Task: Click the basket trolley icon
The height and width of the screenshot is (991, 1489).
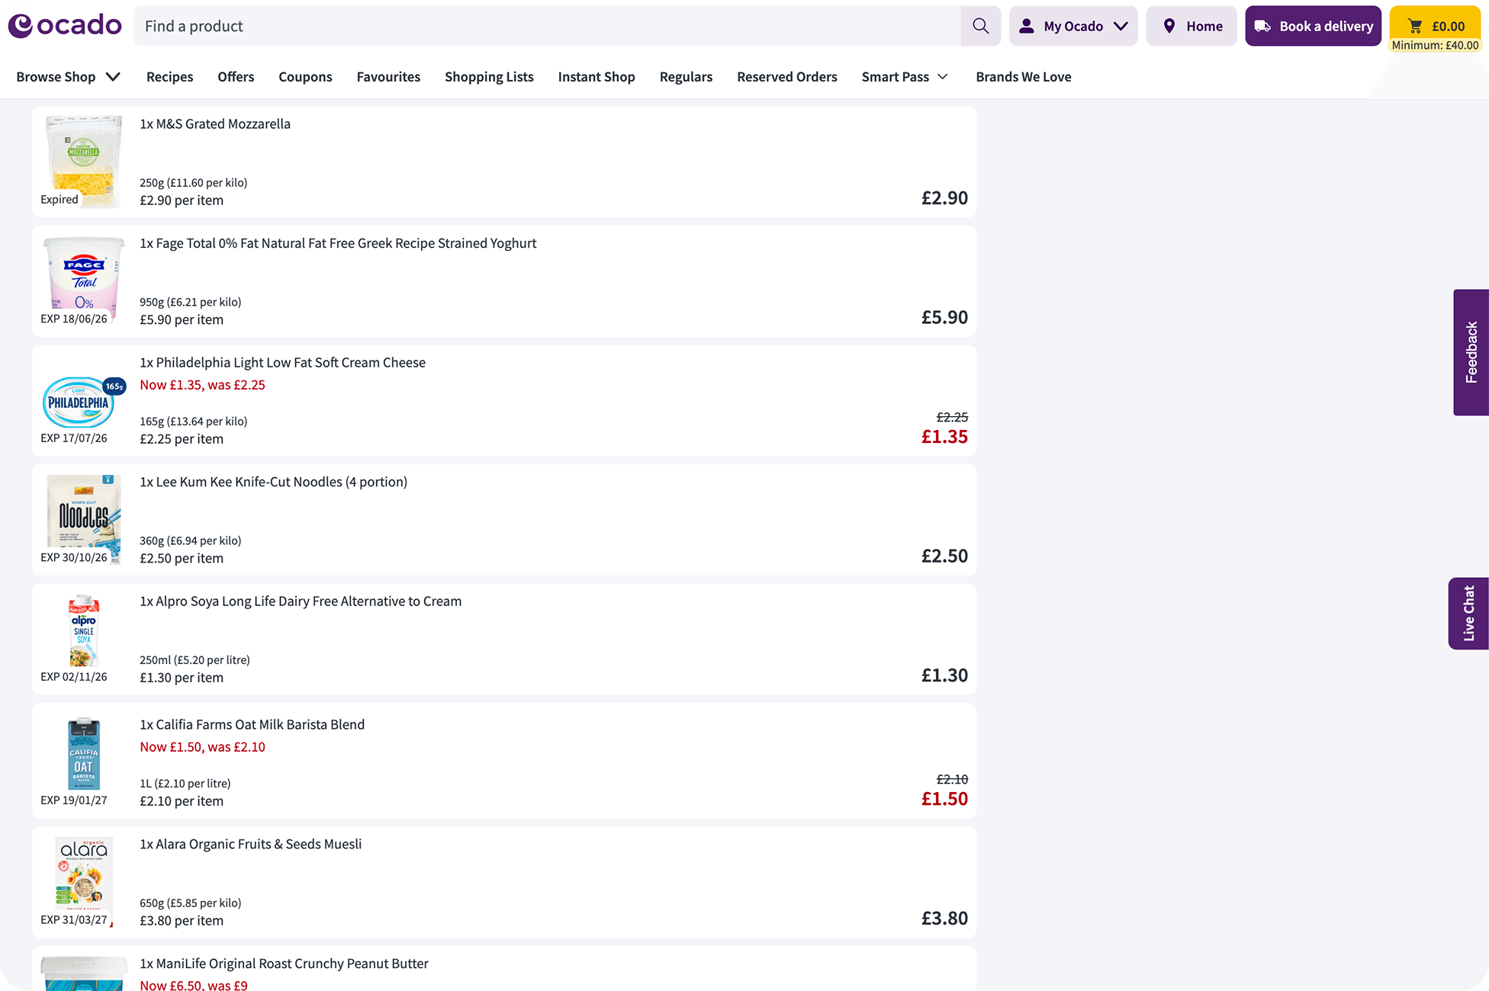Action: [1416, 26]
